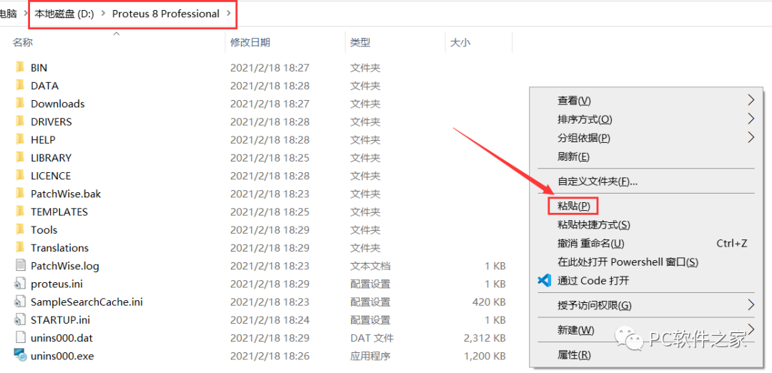
Task: Open chevron before 本地磁盘 (D:) in path
Action: [x=26, y=14]
